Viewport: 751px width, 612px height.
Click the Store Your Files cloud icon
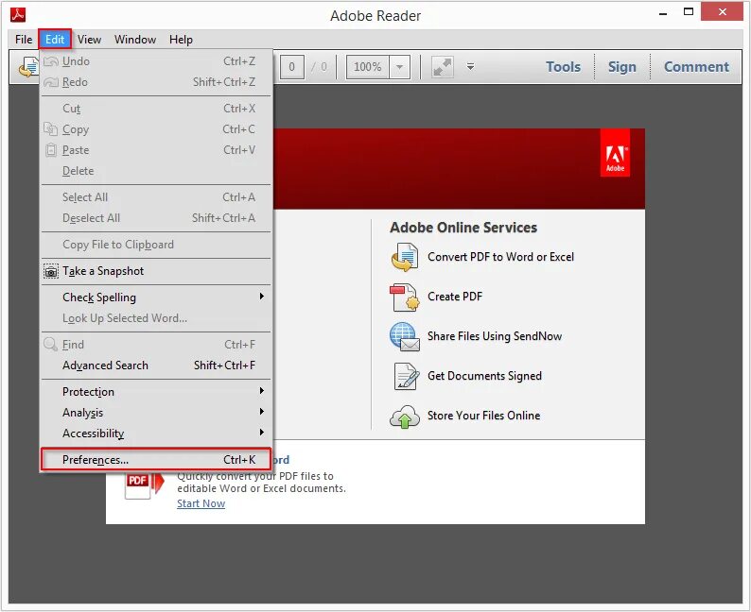tap(405, 416)
